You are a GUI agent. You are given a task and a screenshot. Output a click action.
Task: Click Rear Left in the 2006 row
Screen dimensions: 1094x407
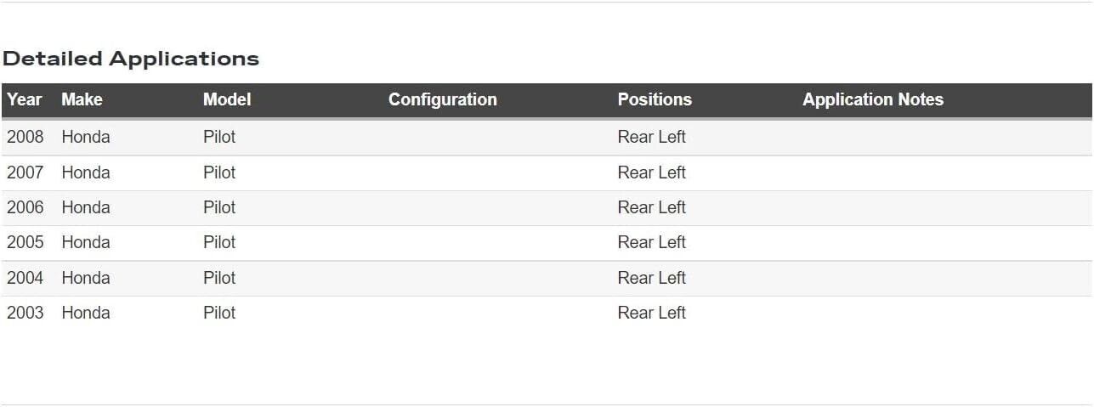[x=651, y=207]
